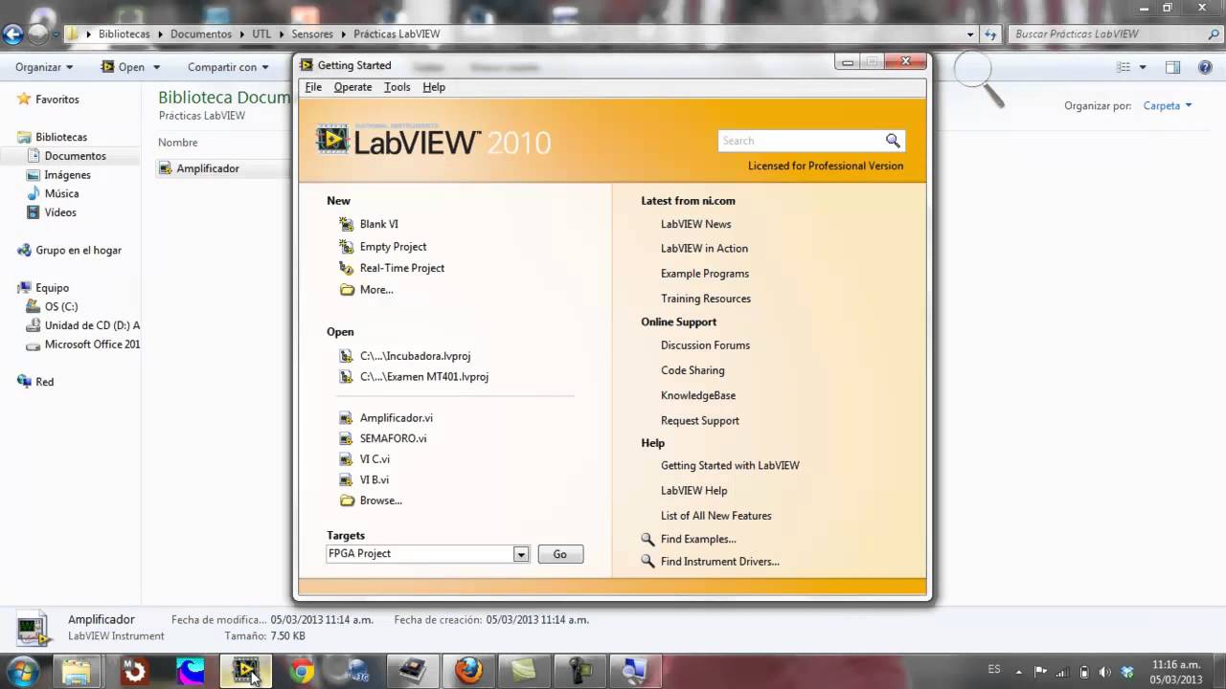Screen dimensions: 1226x689
Task: Expand the Organizar dropdown in Explorer
Action: click(44, 67)
